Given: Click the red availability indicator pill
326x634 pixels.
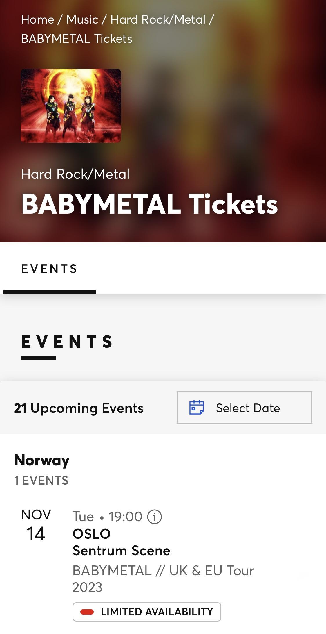Looking at the screenshot, I should tap(87, 612).
